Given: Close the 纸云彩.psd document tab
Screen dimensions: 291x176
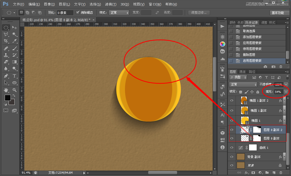Looking at the screenshot, I should (94, 20).
